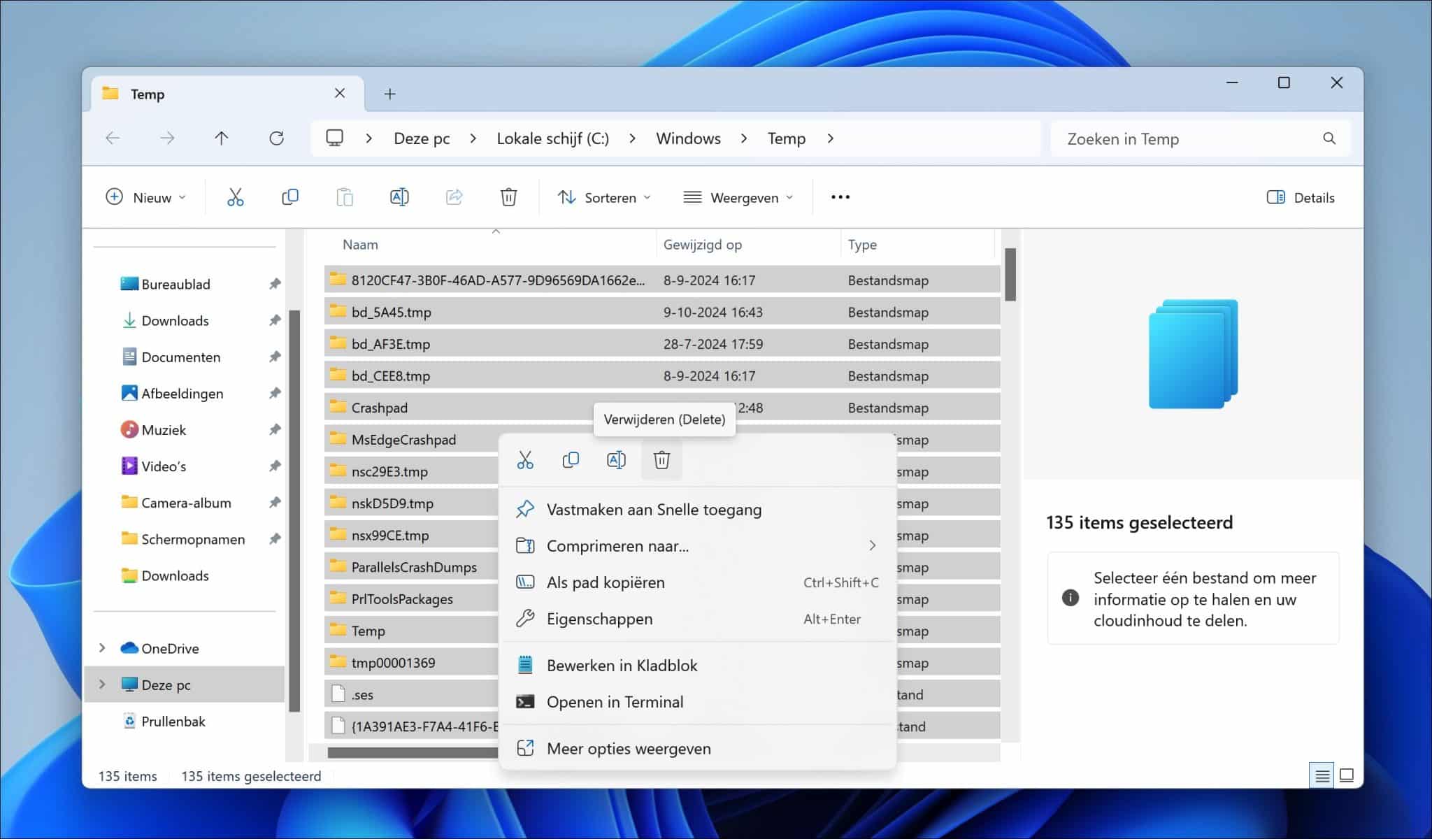Click the Temp tab
The image size is (1432, 839).
tap(147, 93)
